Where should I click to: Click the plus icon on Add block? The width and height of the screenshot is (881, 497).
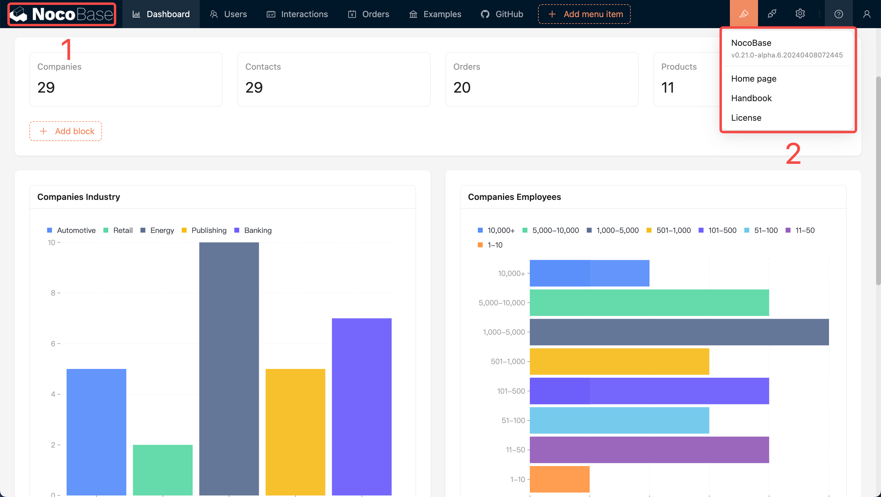tap(43, 131)
